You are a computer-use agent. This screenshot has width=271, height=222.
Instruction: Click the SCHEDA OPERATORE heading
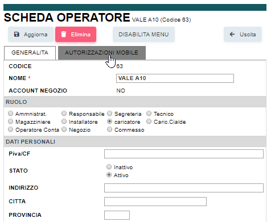coord(67,18)
